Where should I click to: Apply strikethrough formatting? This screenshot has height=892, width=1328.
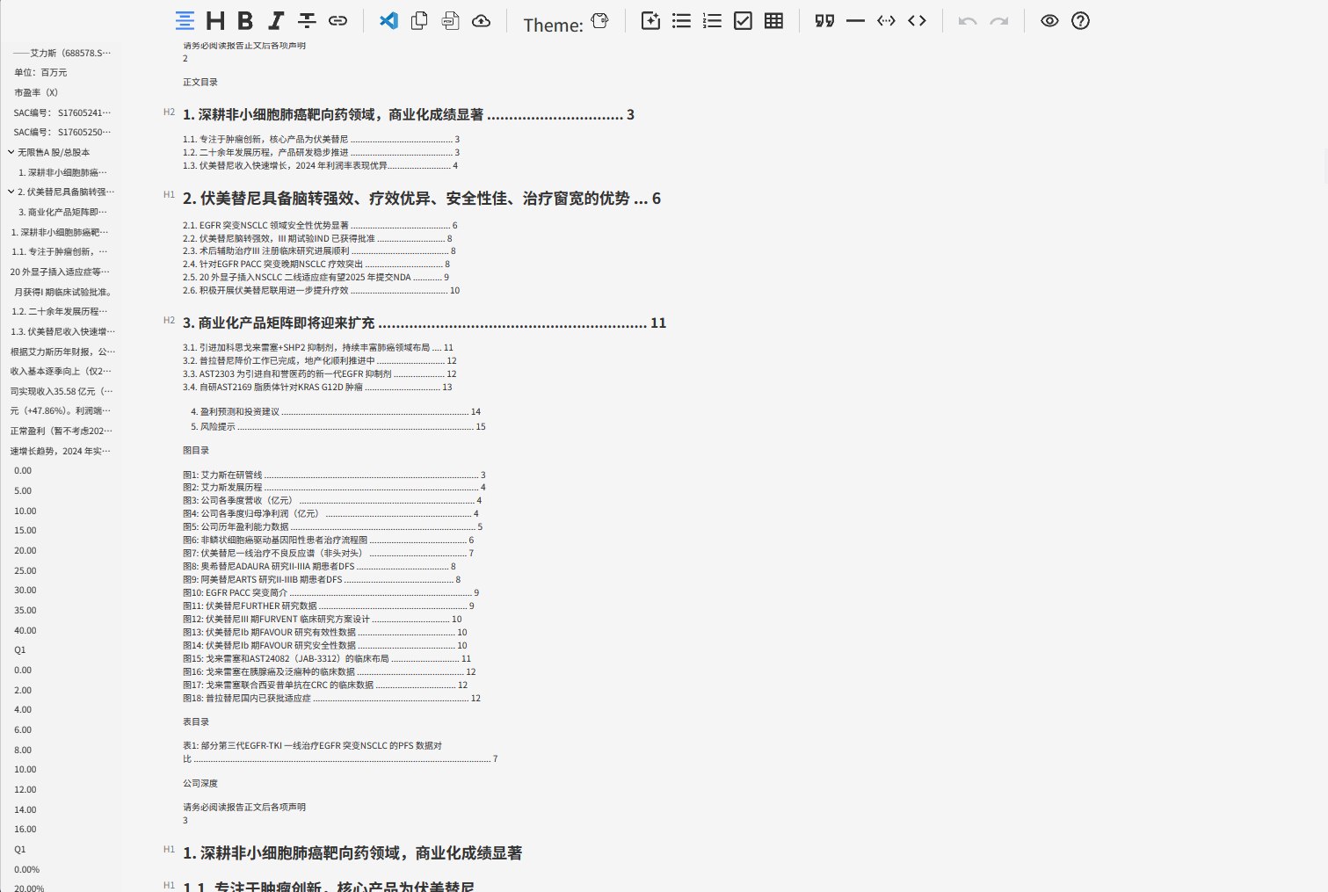pyautogui.click(x=307, y=20)
